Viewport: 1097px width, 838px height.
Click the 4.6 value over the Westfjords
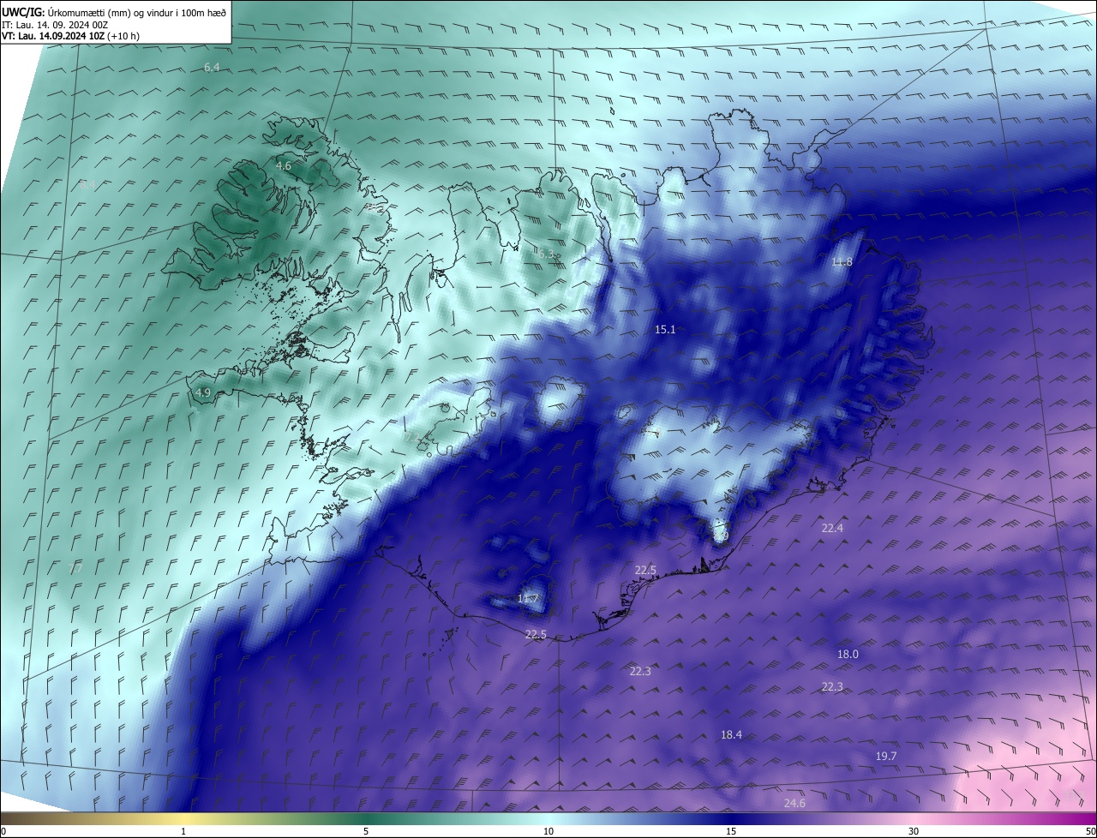point(284,165)
